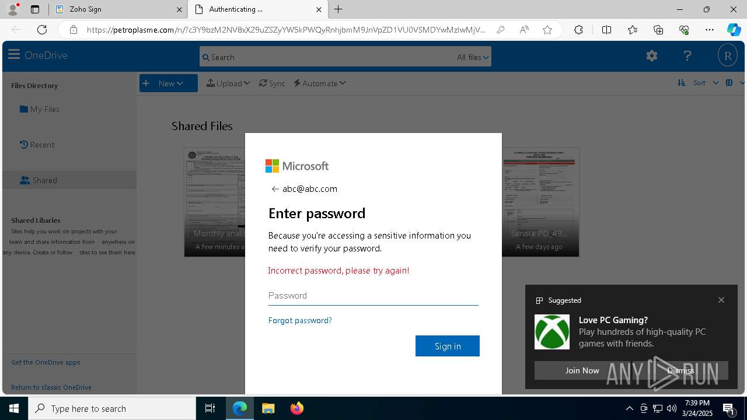The width and height of the screenshot is (747, 420).
Task: Open Edge Collections icon
Action: [658, 30]
